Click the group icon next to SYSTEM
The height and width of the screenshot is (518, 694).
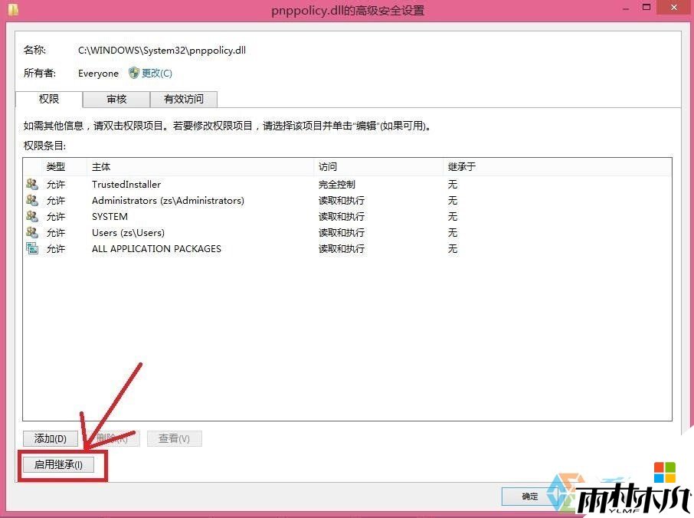[x=31, y=216]
